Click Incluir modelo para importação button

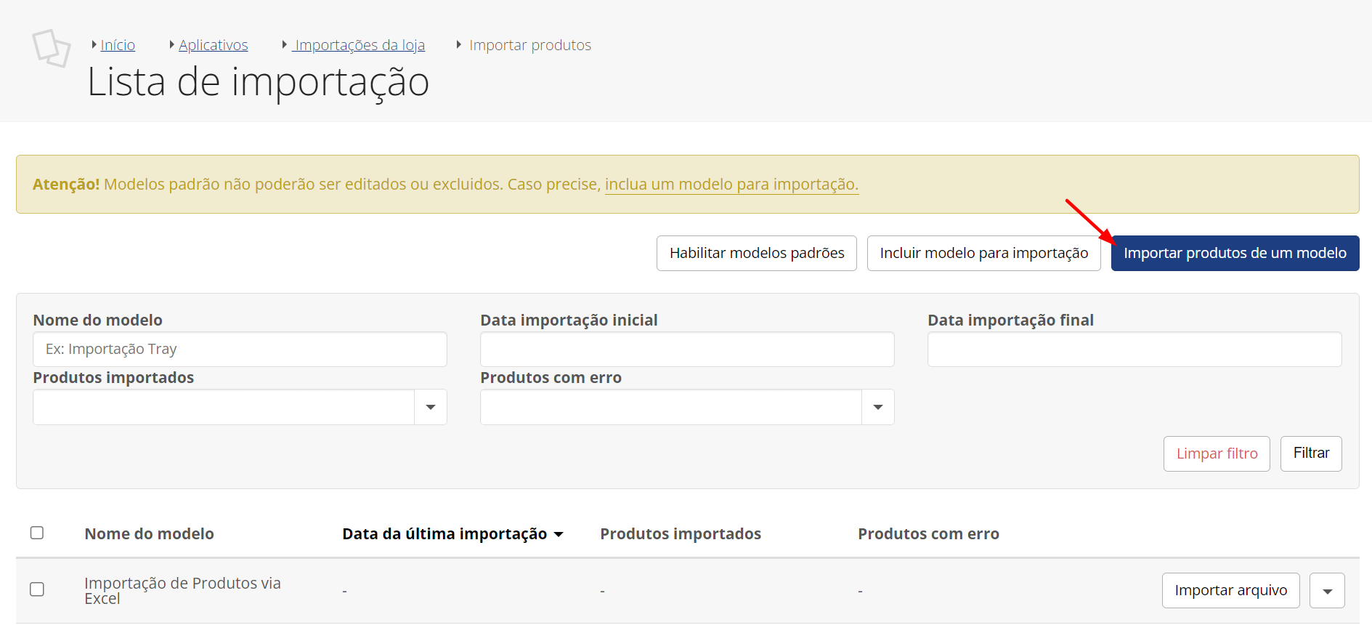click(984, 253)
